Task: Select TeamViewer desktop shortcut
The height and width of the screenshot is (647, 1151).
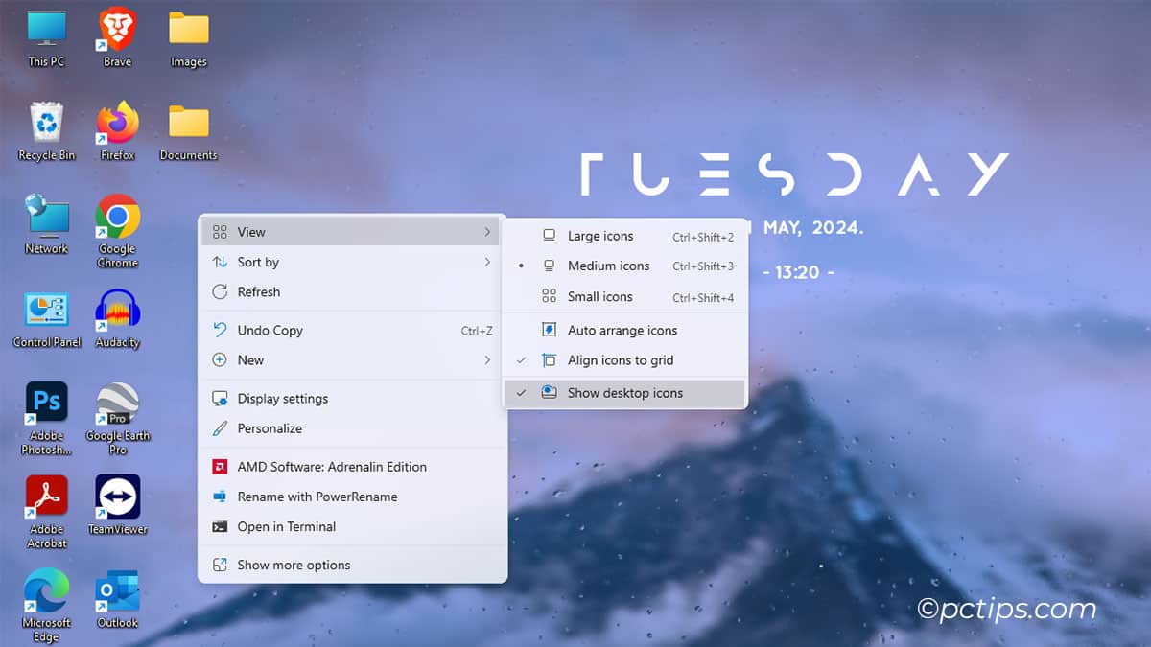Action: (x=117, y=505)
